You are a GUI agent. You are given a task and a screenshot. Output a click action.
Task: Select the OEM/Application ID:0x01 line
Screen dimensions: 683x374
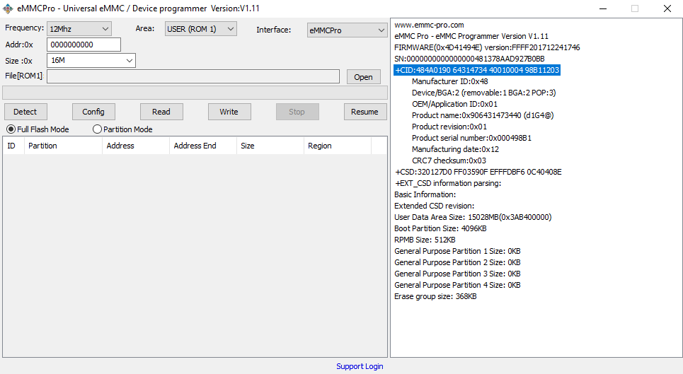(x=455, y=104)
